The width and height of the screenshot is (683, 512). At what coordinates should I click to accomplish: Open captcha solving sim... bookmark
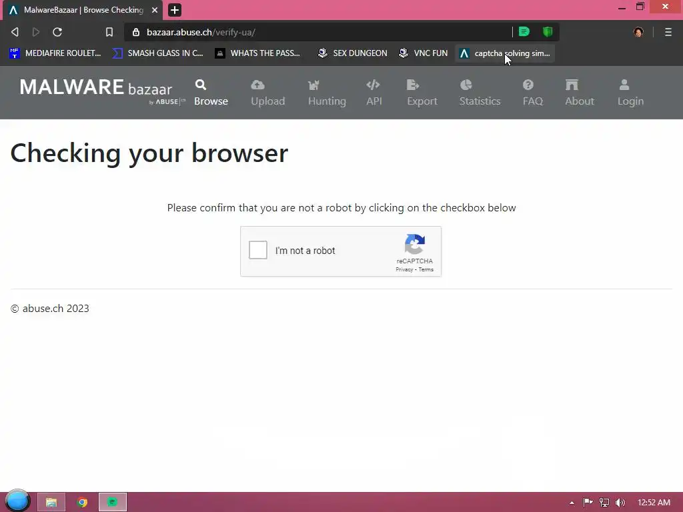(505, 53)
